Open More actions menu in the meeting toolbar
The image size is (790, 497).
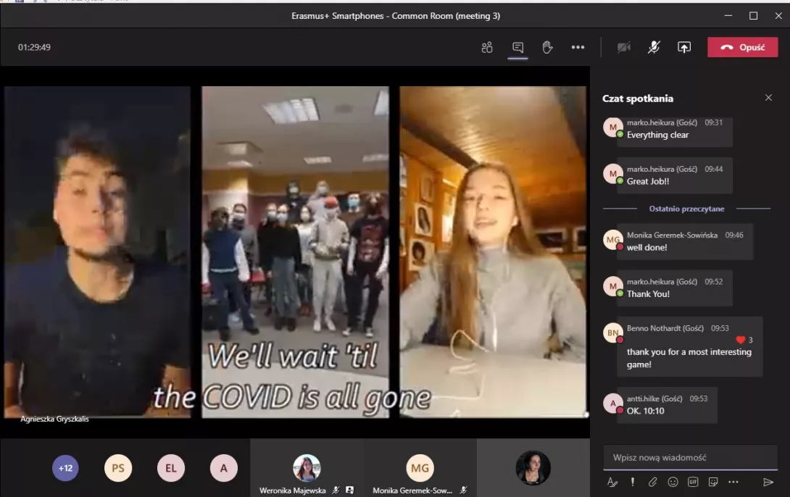578,48
